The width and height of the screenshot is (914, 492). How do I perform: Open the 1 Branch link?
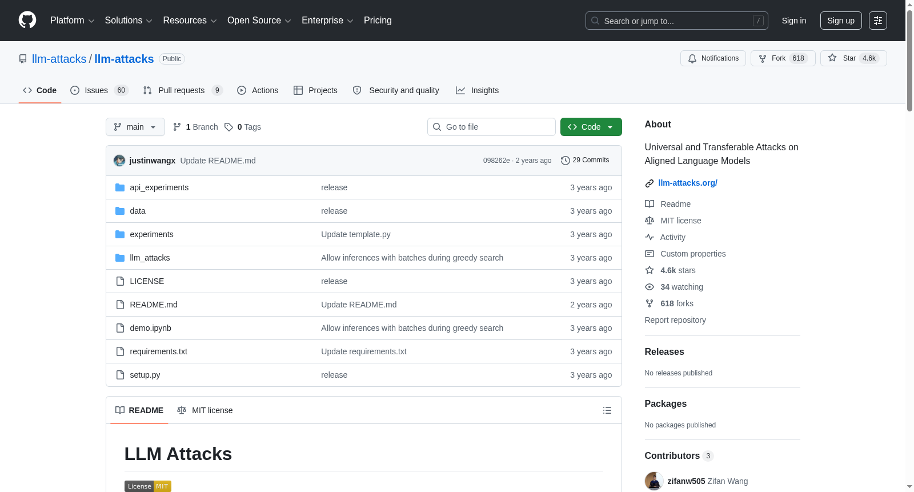[x=195, y=127]
